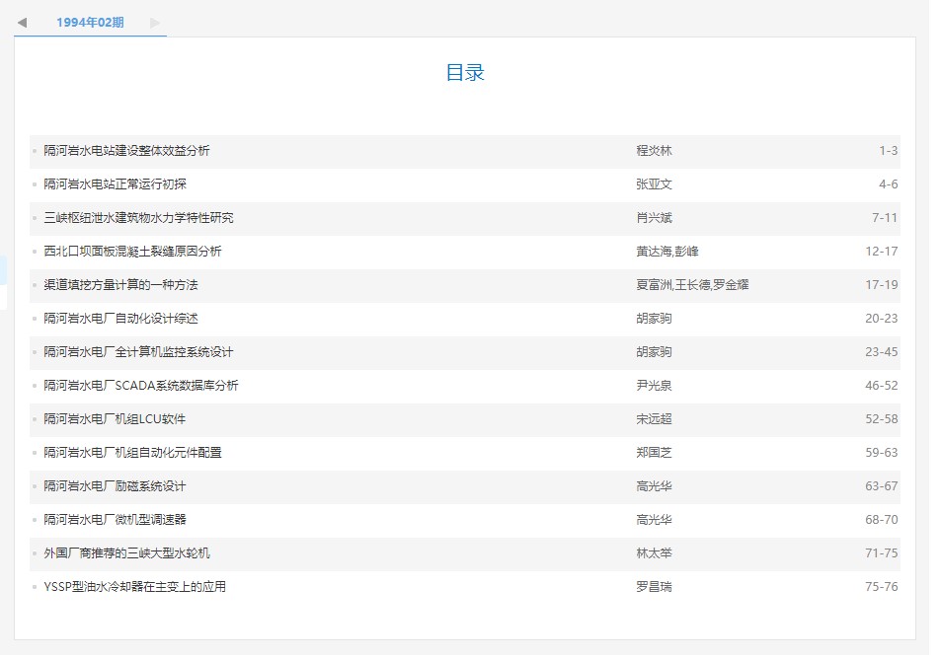Click the 目录 heading

coord(465,73)
